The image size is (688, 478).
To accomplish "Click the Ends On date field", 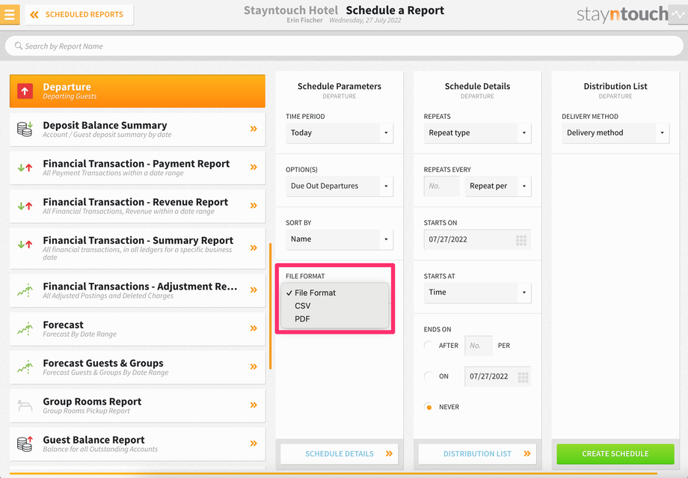I will [498, 376].
